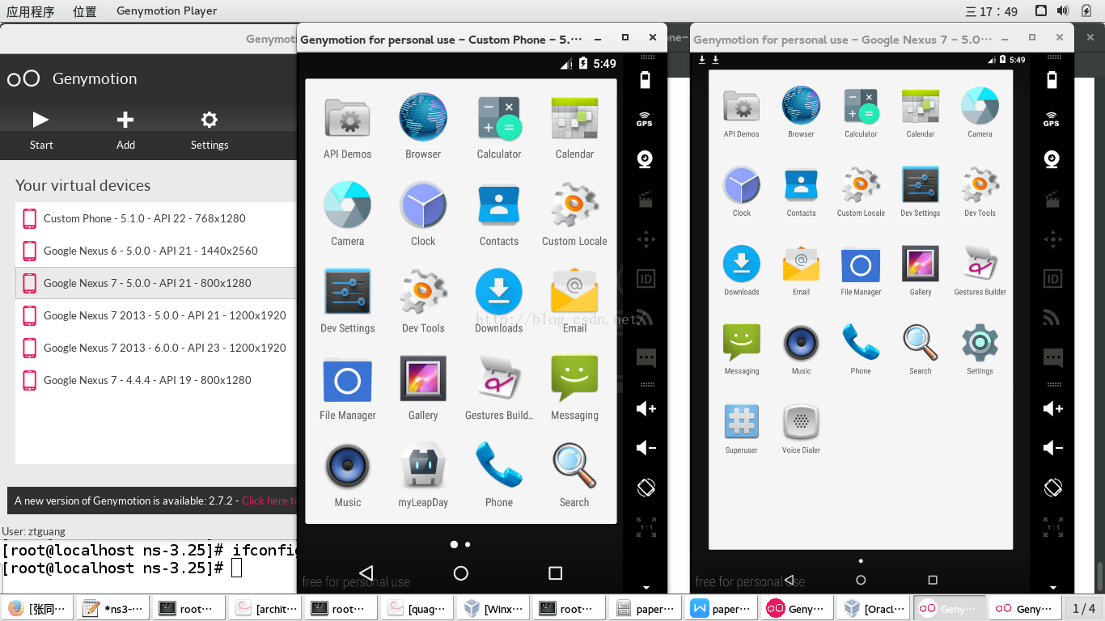Select Google Nexus 6 5.0.0 device
The image size is (1105, 621).
[x=156, y=251]
